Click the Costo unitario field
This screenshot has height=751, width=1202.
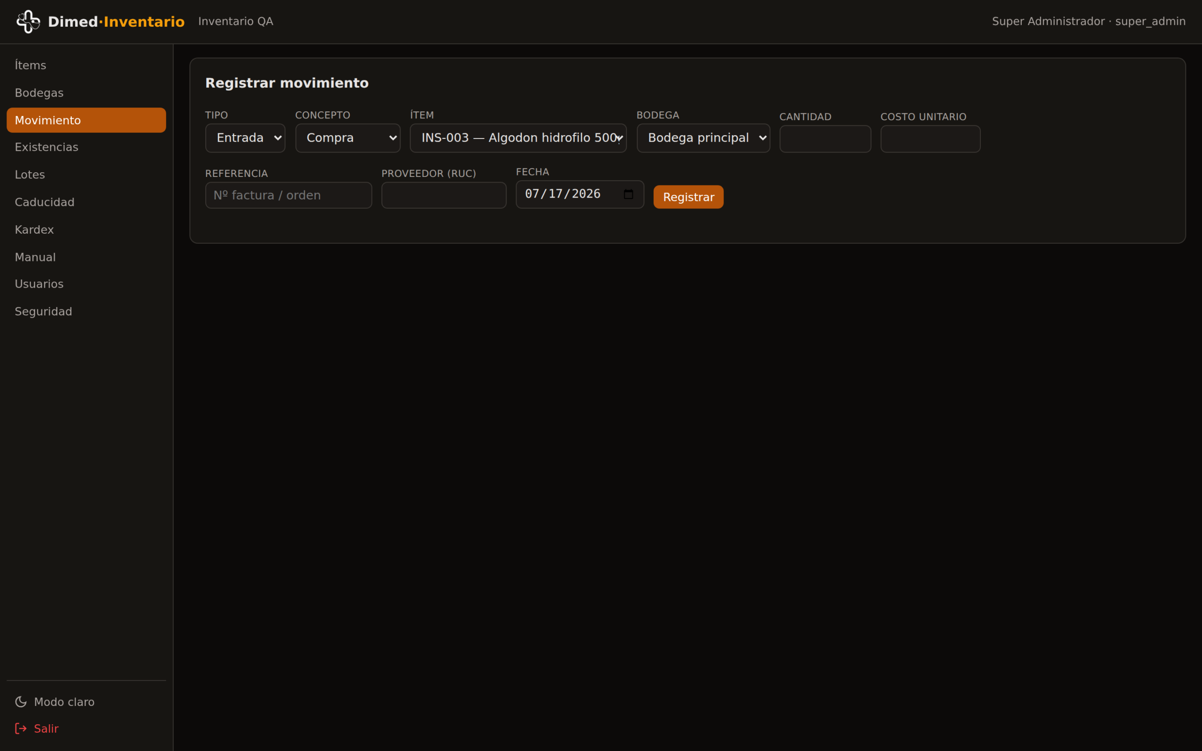930,139
